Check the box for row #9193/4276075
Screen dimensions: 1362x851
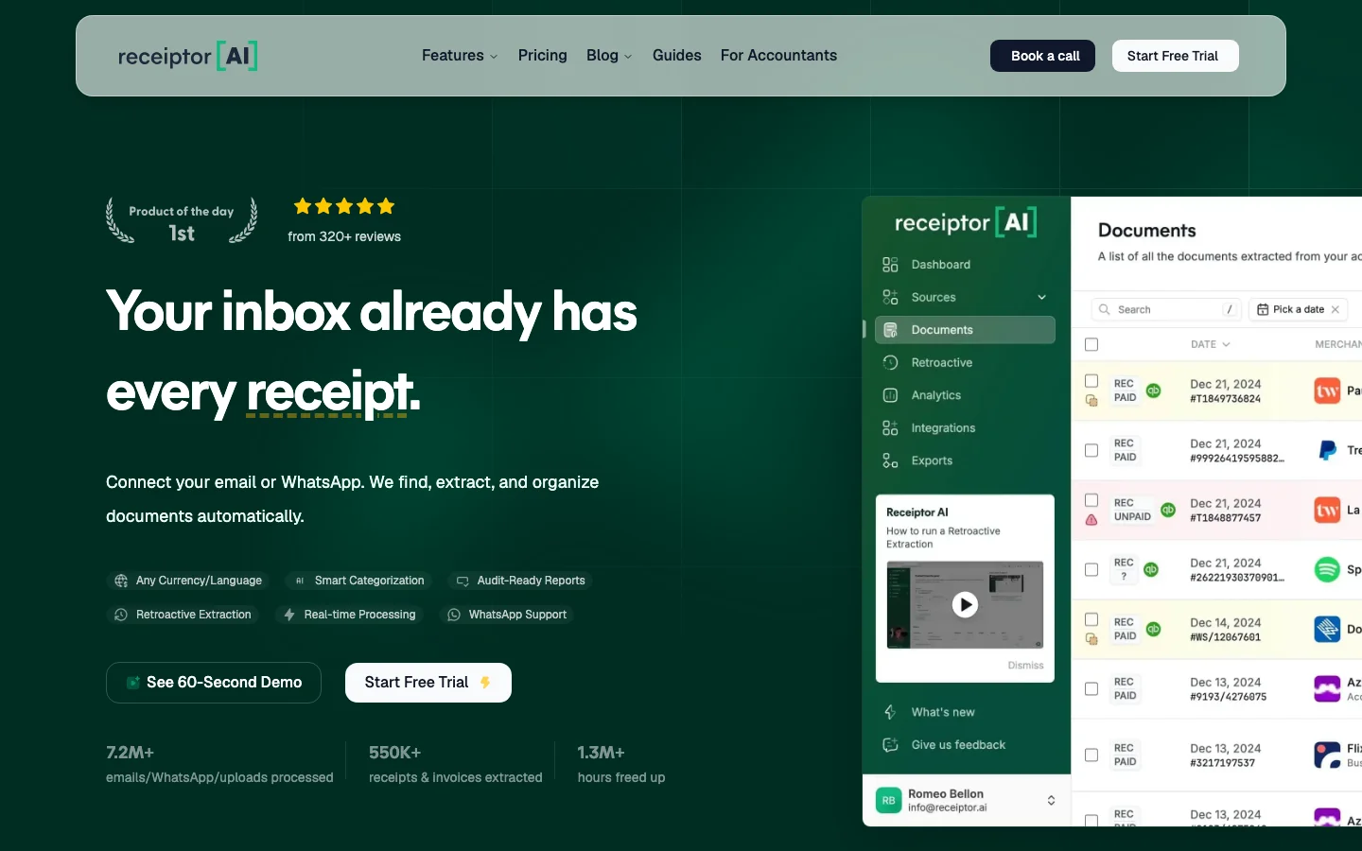point(1091,688)
